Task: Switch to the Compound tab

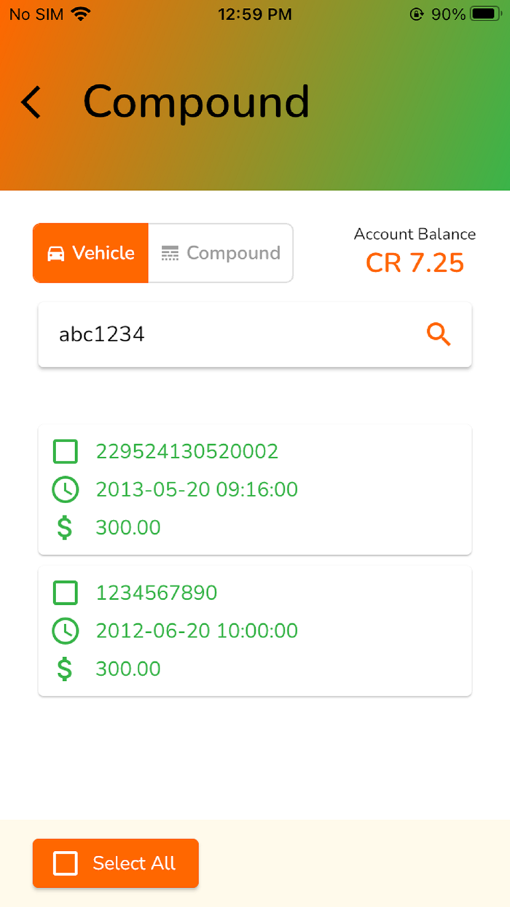Action: (x=221, y=253)
